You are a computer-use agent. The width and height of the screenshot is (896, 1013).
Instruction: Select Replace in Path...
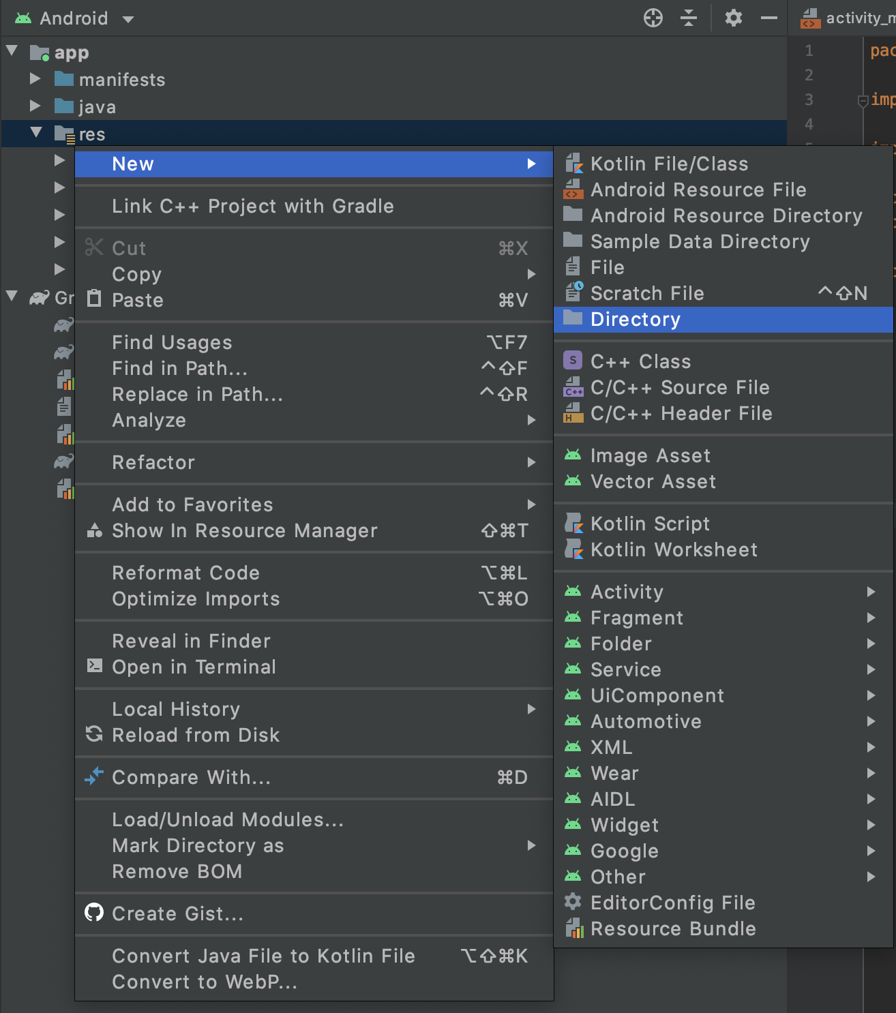tap(314, 395)
